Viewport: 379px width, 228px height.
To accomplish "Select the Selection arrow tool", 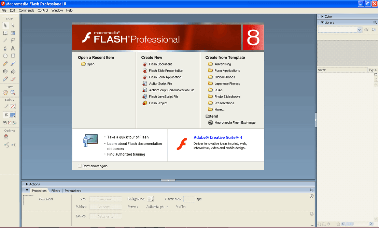I will tap(5, 25).
